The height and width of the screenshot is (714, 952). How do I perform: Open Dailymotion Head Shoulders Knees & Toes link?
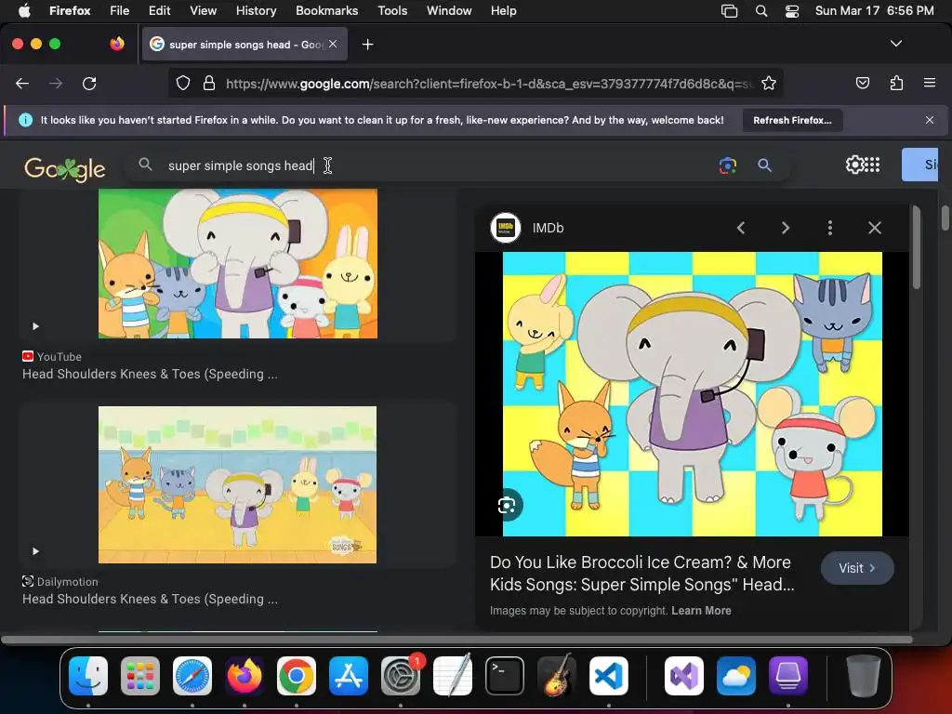(x=150, y=599)
